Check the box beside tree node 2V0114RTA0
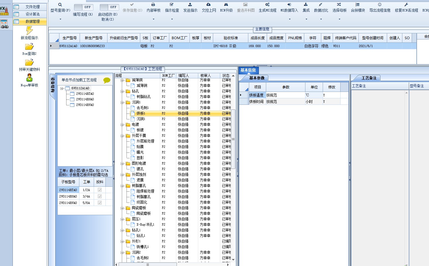 point(72,94)
